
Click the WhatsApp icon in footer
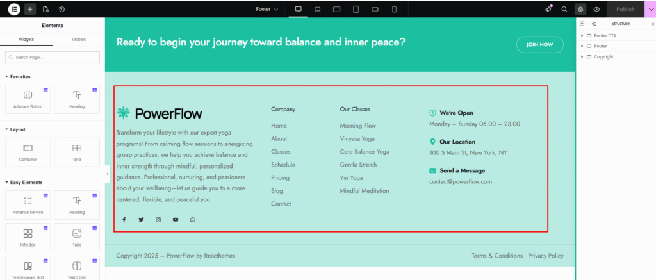pyautogui.click(x=193, y=220)
